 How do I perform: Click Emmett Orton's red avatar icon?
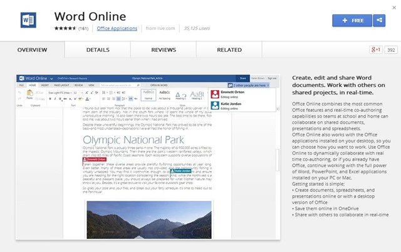click(215, 94)
